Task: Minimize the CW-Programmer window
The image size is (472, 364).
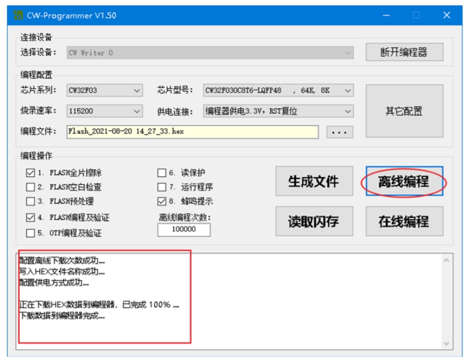Action: [387, 15]
